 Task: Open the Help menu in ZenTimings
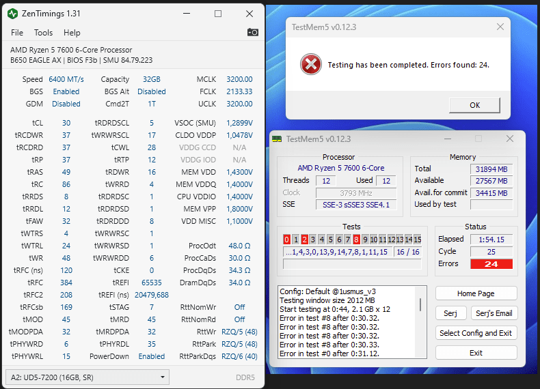[x=72, y=33]
